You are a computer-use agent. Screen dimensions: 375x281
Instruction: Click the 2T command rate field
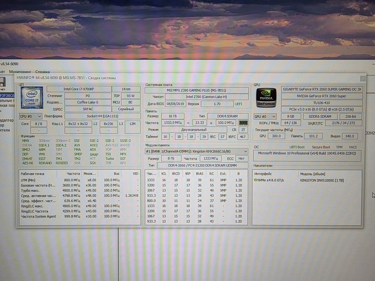(243, 130)
